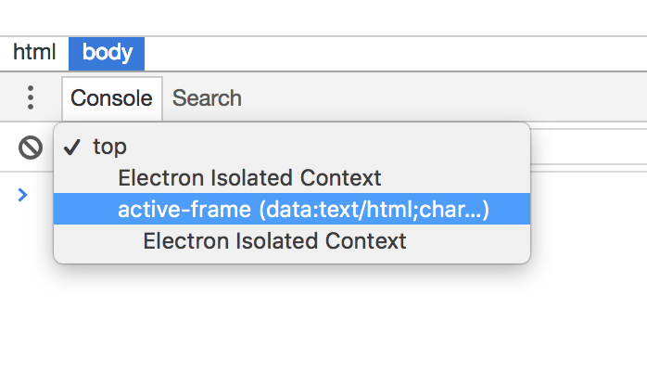Click the blank panel area above the breadcrumbs
The image size is (647, 373).
(x=324, y=17)
